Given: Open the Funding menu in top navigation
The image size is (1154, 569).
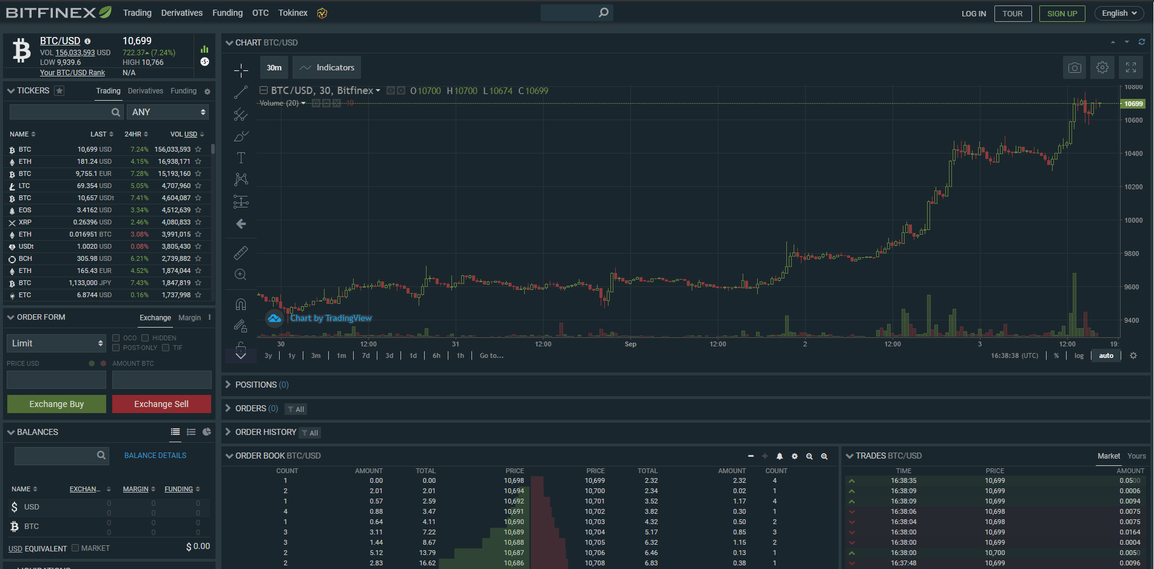Looking at the screenshot, I should pyautogui.click(x=228, y=13).
